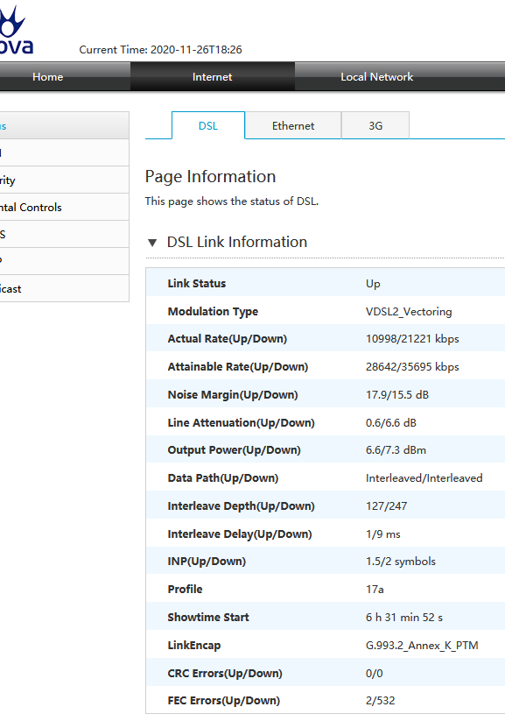Viewport: 505px width, 721px height.
Task: Click the blue logo at top left
Action: coord(16,30)
